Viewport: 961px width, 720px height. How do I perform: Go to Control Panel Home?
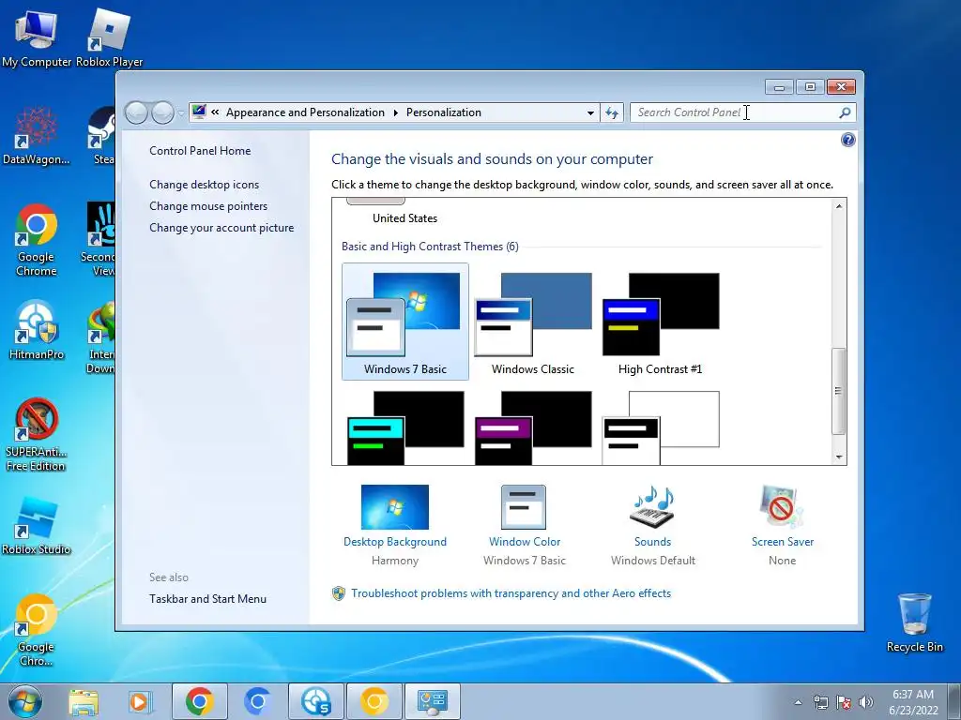(200, 151)
